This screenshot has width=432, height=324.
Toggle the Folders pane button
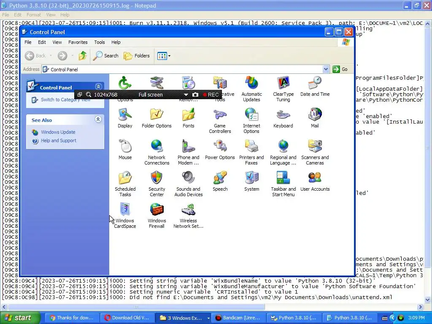(x=137, y=56)
